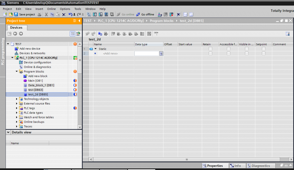The height and width of the screenshot is (170, 294).
Task: Open the Options menu
Action: click(65, 9)
